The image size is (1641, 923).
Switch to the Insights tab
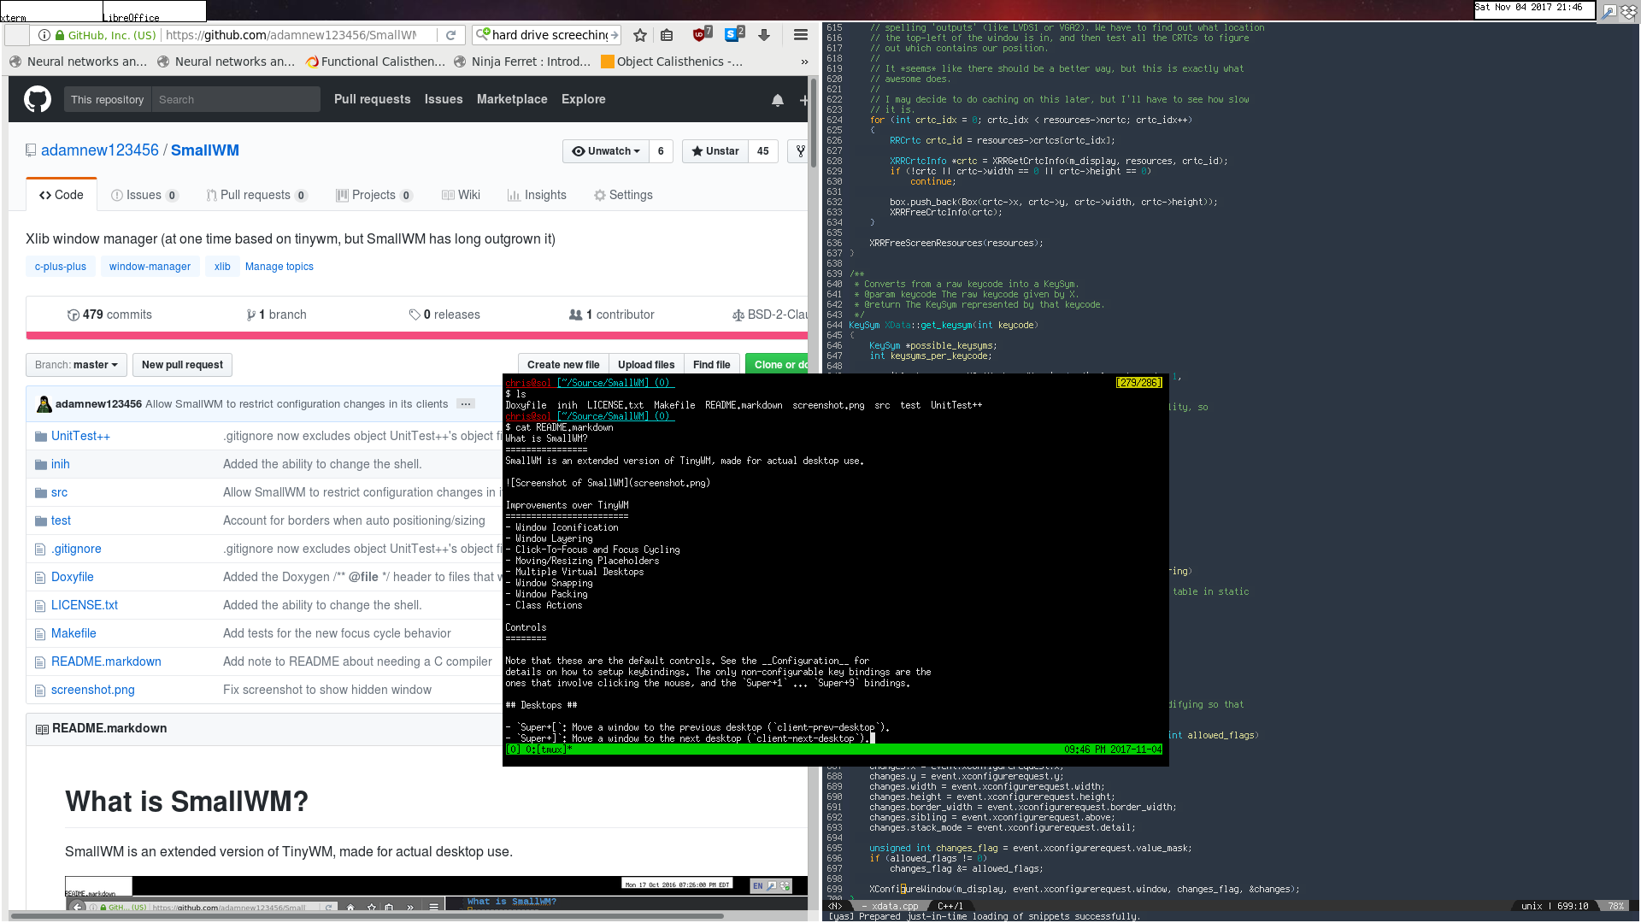pyautogui.click(x=537, y=195)
